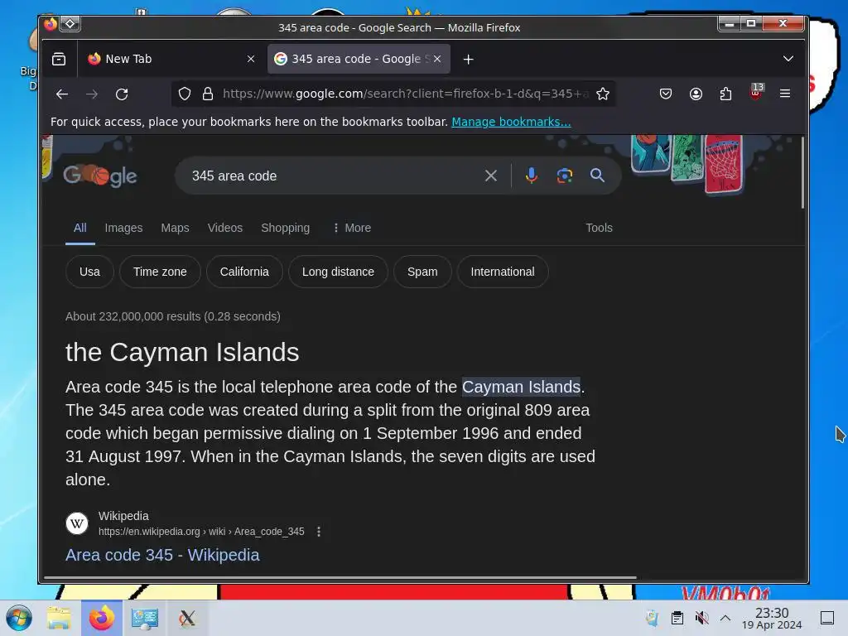Filter search by Usa chip
Image resolution: width=848 pixels, height=636 pixels.
tap(89, 272)
